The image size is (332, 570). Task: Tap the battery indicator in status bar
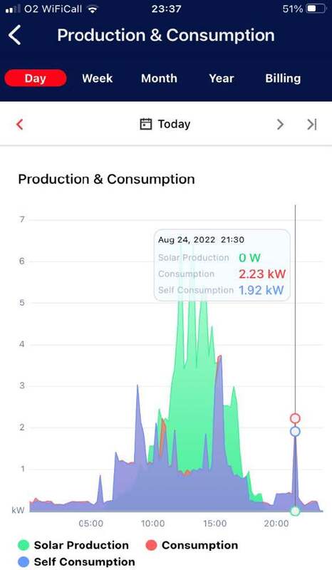click(316, 9)
